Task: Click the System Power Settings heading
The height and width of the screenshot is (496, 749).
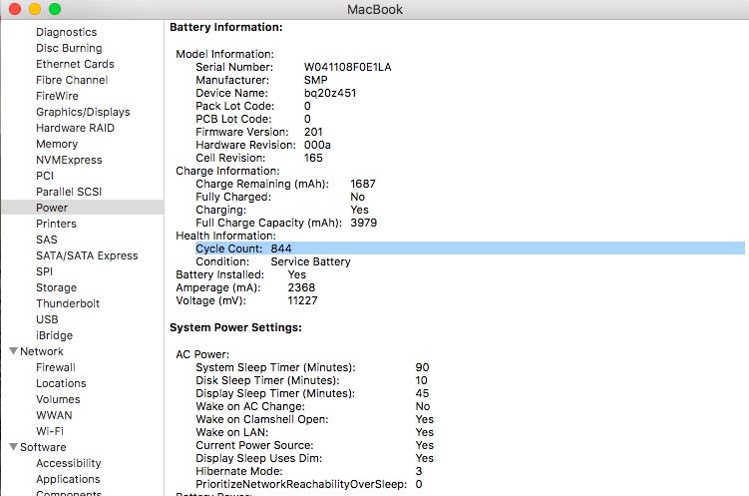Action: pyautogui.click(x=235, y=327)
